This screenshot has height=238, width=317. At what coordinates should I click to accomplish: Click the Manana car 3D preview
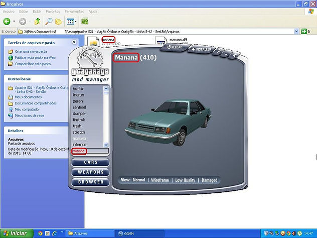(168, 122)
